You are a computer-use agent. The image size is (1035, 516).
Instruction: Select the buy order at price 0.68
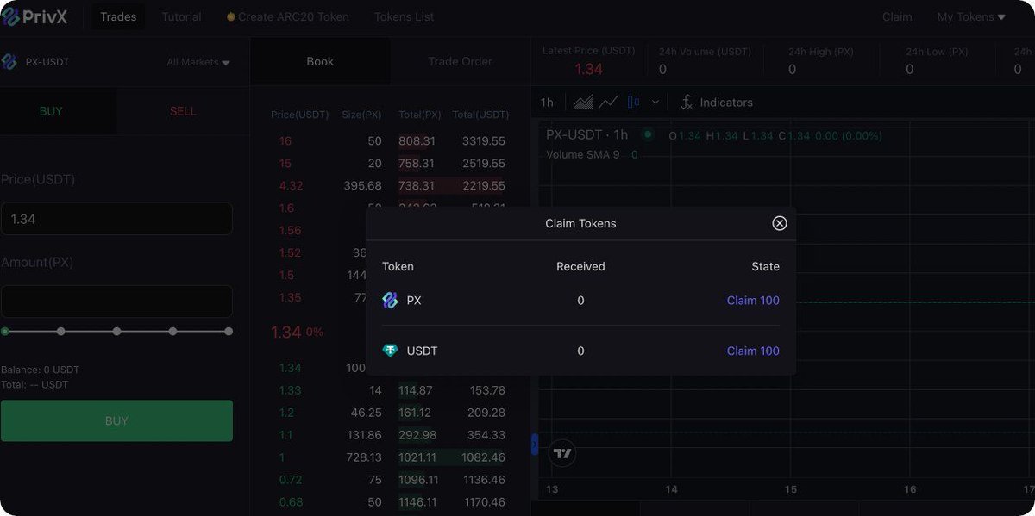tap(391, 502)
